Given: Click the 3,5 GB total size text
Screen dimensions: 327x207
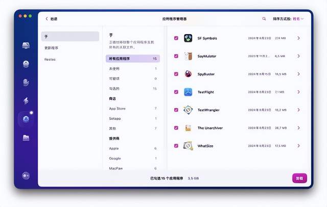Looking at the screenshot, I should coord(193,178).
